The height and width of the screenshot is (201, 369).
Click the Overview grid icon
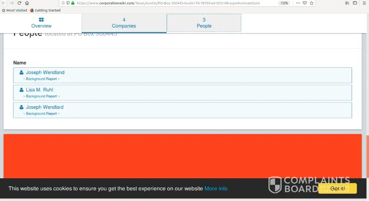tap(41, 20)
